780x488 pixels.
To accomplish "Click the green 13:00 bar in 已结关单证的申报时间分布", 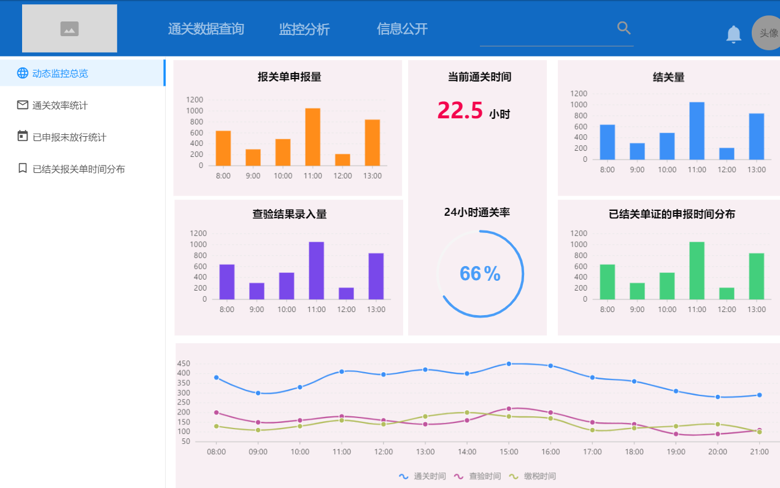I will (757, 276).
